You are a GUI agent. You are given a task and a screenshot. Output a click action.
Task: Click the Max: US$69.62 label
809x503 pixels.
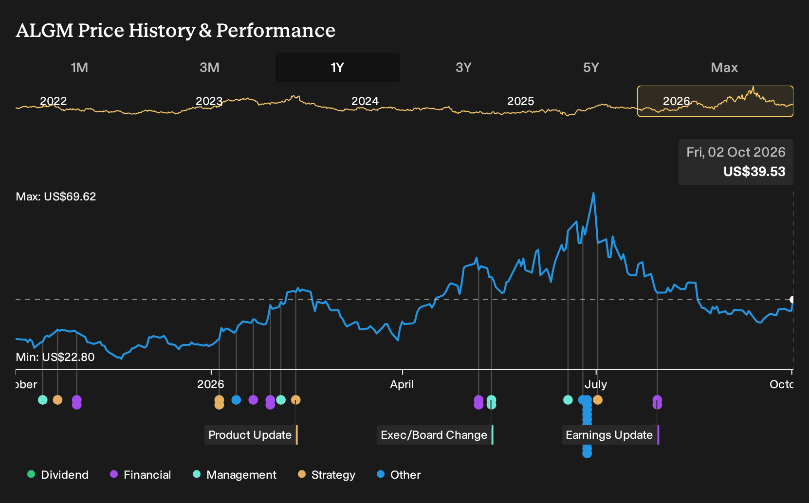(x=56, y=197)
